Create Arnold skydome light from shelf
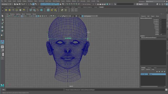Screen dimensions: 168x94 (17, 10)
